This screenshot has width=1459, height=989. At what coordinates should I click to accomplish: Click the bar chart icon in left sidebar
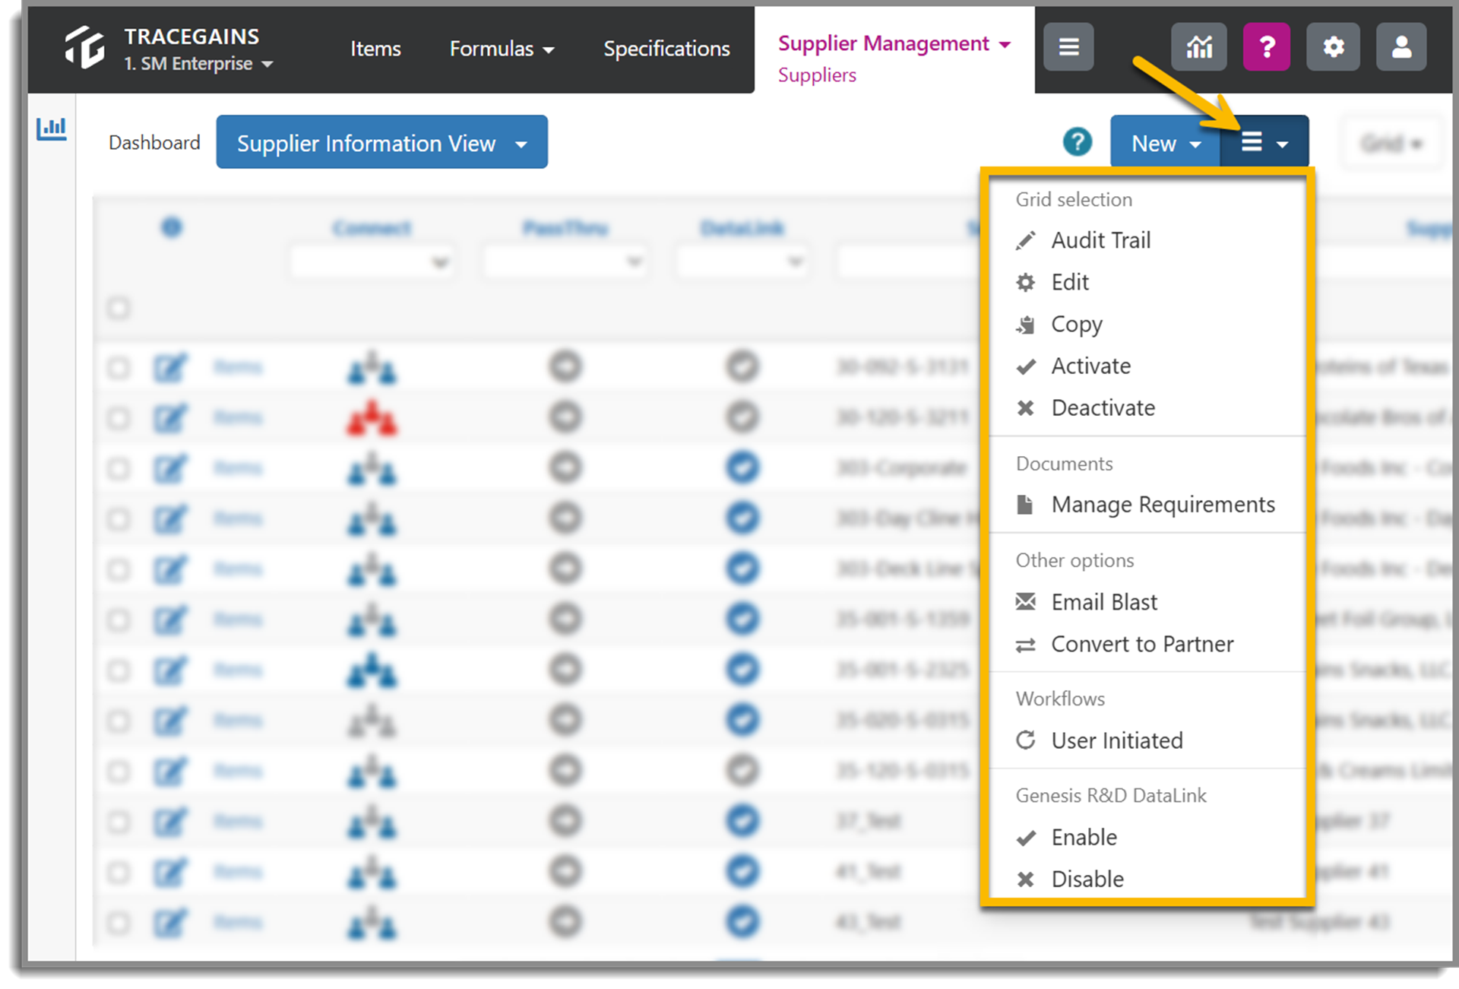[x=52, y=128]
